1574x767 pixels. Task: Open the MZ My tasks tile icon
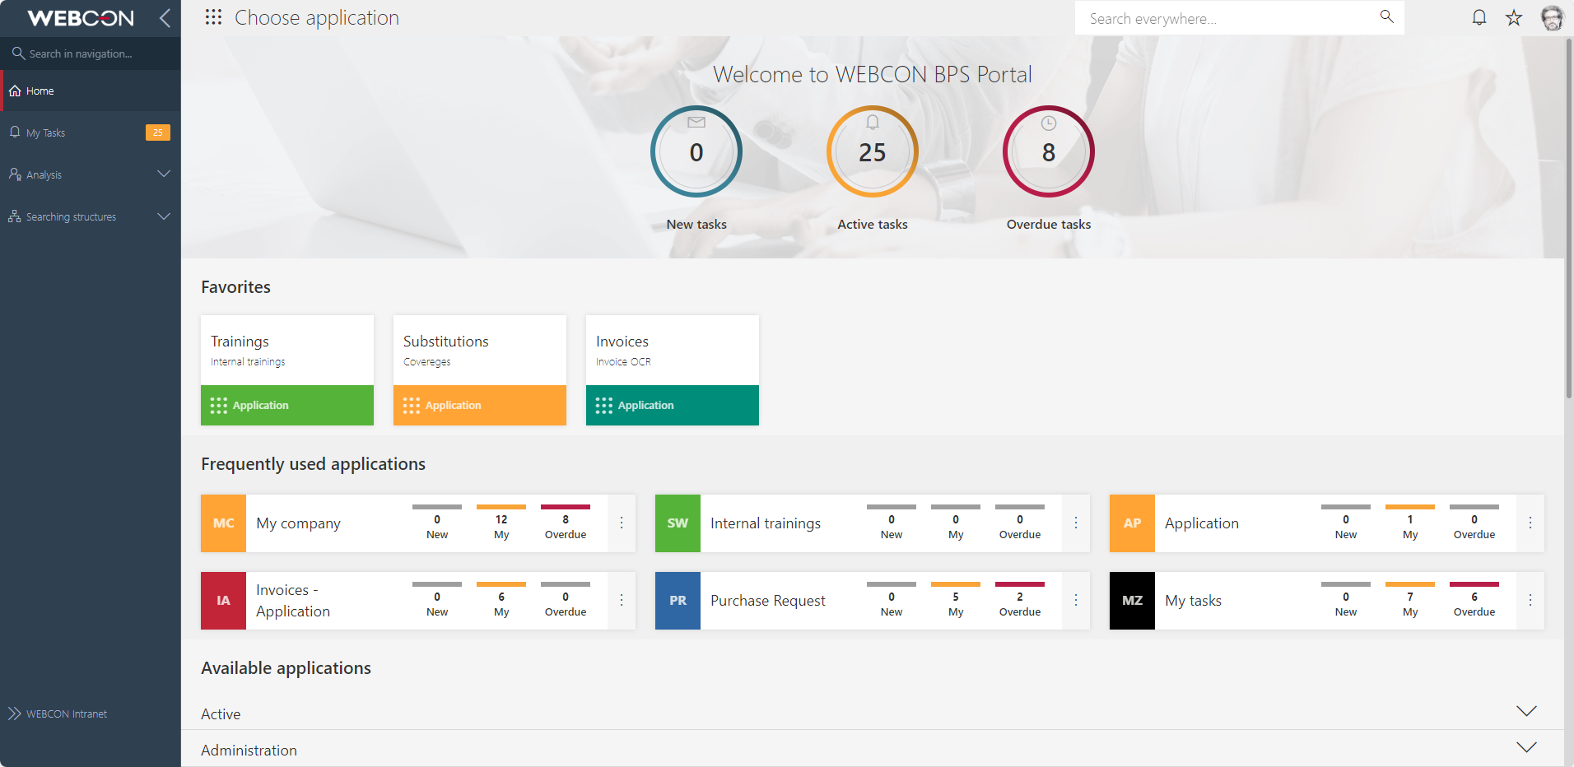[x=1132, y=601]
